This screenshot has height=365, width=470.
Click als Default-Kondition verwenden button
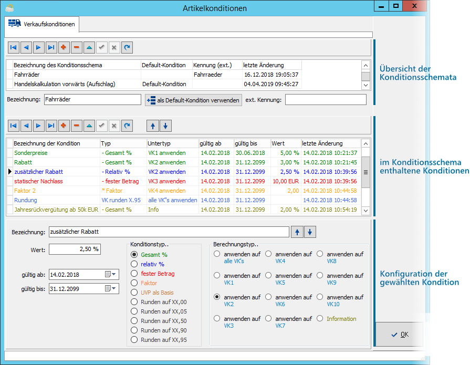[x=194, y=100]
